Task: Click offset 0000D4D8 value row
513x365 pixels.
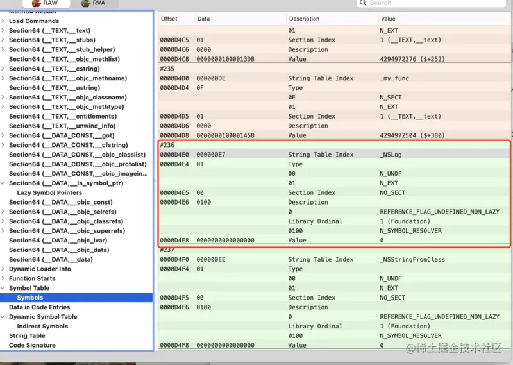Action: click(x=334, y=135)
